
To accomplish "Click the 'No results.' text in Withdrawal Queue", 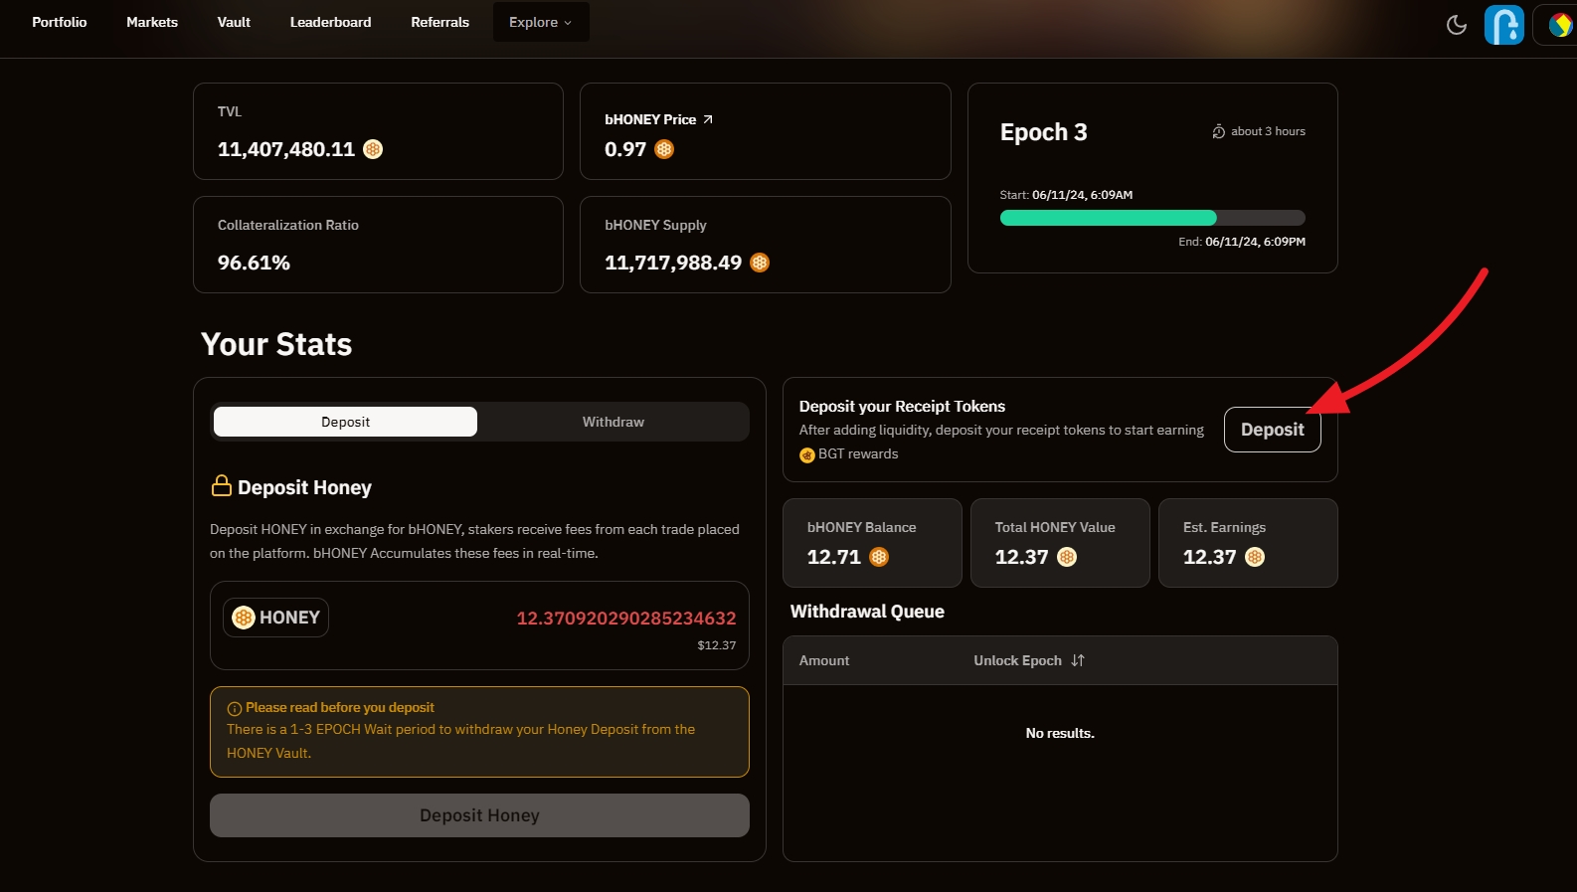I will pyautogui.click(x=1060, y=733).
